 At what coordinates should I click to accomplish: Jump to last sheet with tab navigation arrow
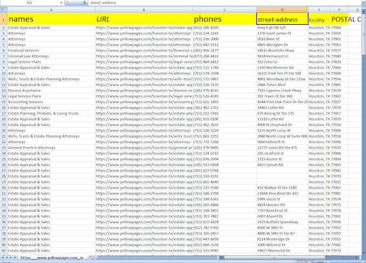(x=15, y=258)
